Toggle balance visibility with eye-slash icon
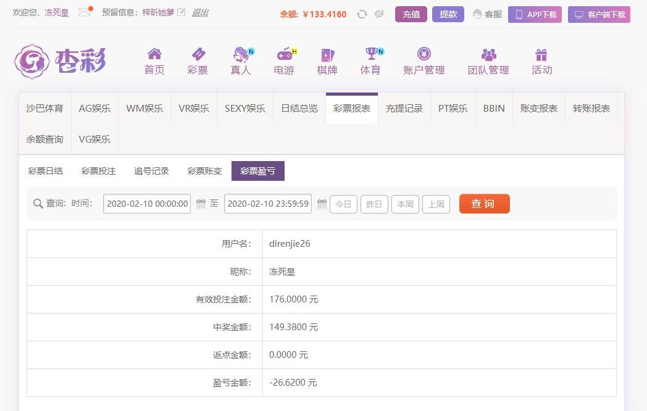Image resolution: width=647 pixels, height=411 pixels. click(x=379, y=14)
